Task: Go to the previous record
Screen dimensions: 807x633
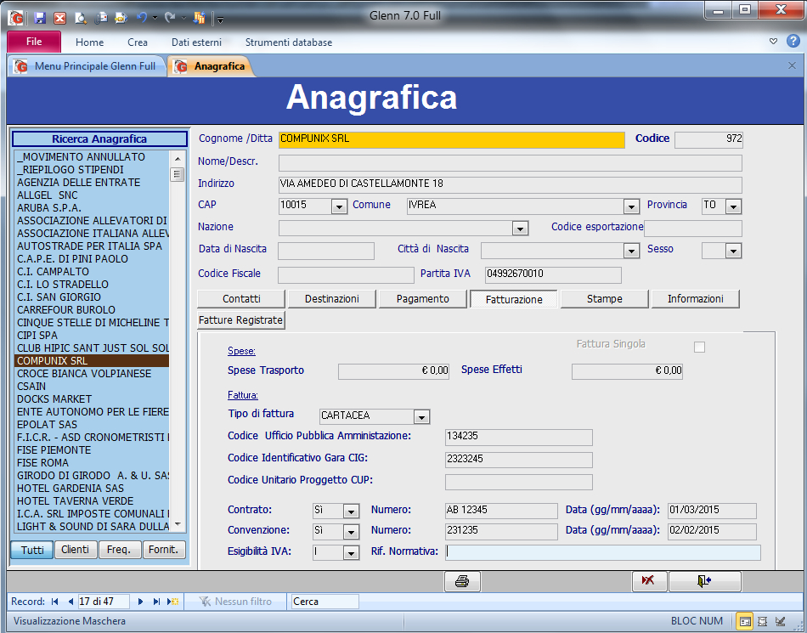Action: point(71,602)
